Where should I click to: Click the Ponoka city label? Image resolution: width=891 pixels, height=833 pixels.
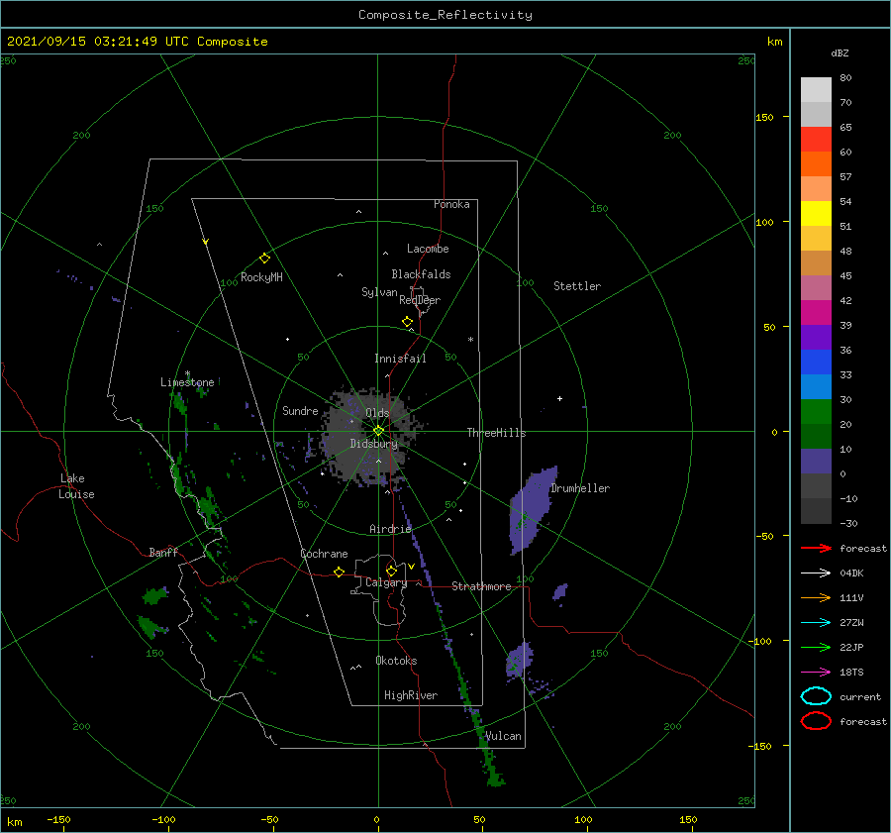coord(451,204)
